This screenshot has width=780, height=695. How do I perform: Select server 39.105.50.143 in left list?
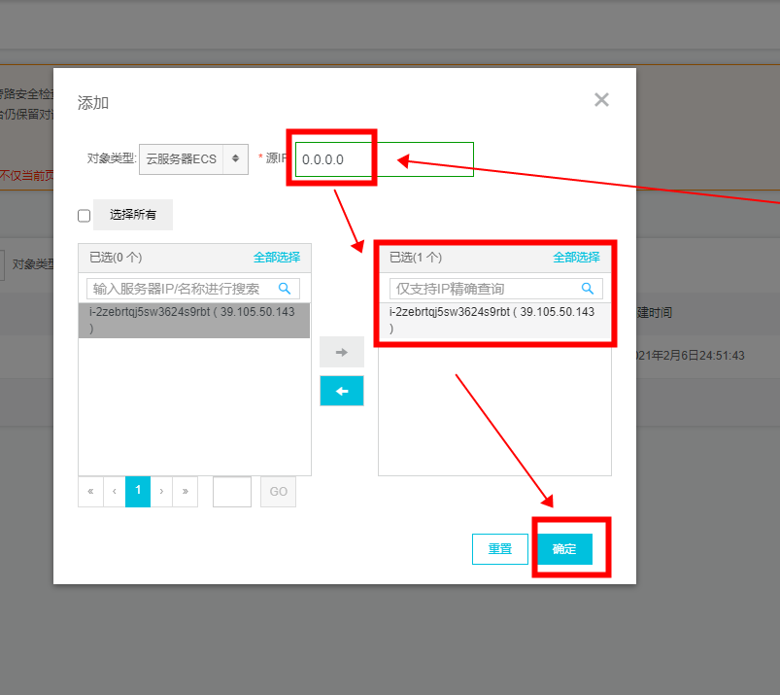(193, 320)
